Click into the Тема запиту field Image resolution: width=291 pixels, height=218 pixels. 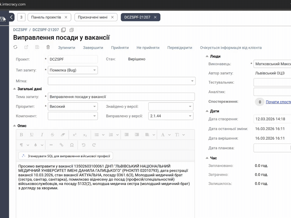pos(121,97)
